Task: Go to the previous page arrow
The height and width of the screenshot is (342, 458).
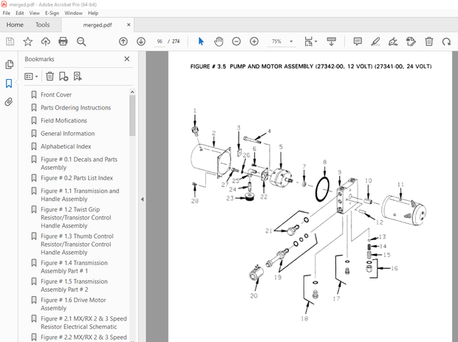Action: pyautogui.click(x=123, y=41)
